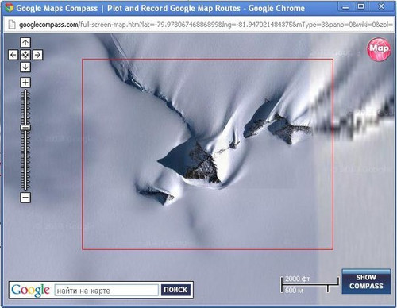This screenshot has height=308, width=397.
Task: Click the pink Map type button
Action: pos(379,49)
